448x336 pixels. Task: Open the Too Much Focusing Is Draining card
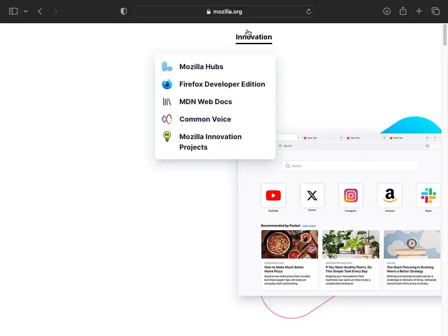(x=412, y=260)
